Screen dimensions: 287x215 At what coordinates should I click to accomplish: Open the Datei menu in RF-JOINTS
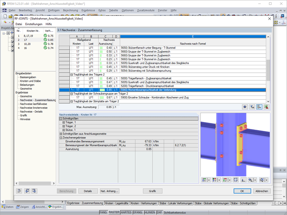[x=19, y=24]
